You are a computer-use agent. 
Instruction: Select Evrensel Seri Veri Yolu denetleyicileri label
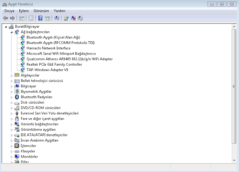pyautogui.click(x=50, y=113)
